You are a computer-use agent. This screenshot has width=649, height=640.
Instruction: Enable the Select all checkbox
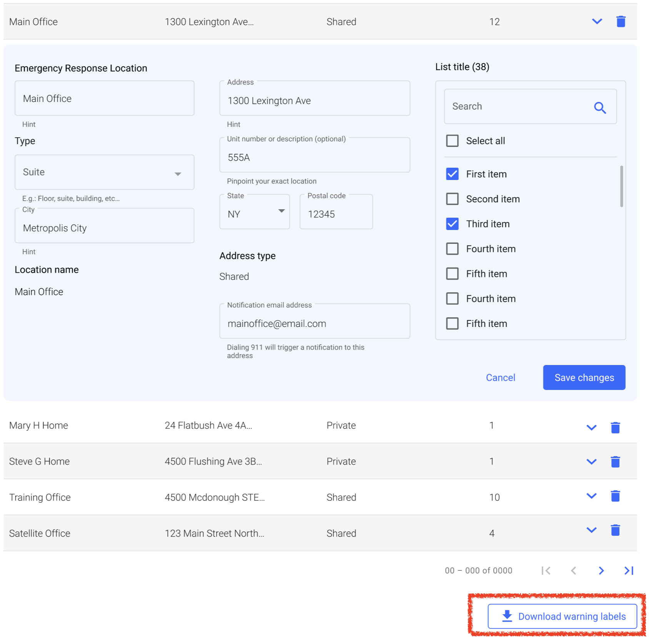click(x=452, y=141)
